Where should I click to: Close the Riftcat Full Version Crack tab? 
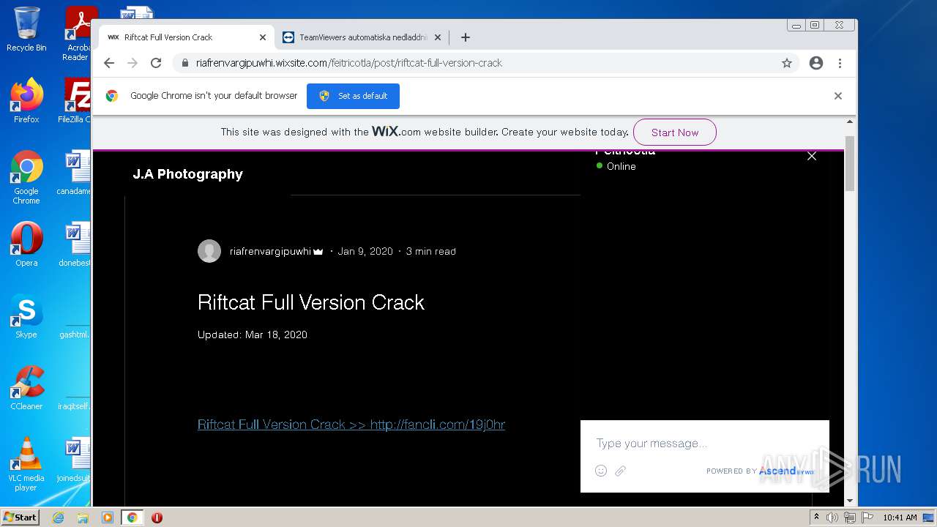click(263, 37)
